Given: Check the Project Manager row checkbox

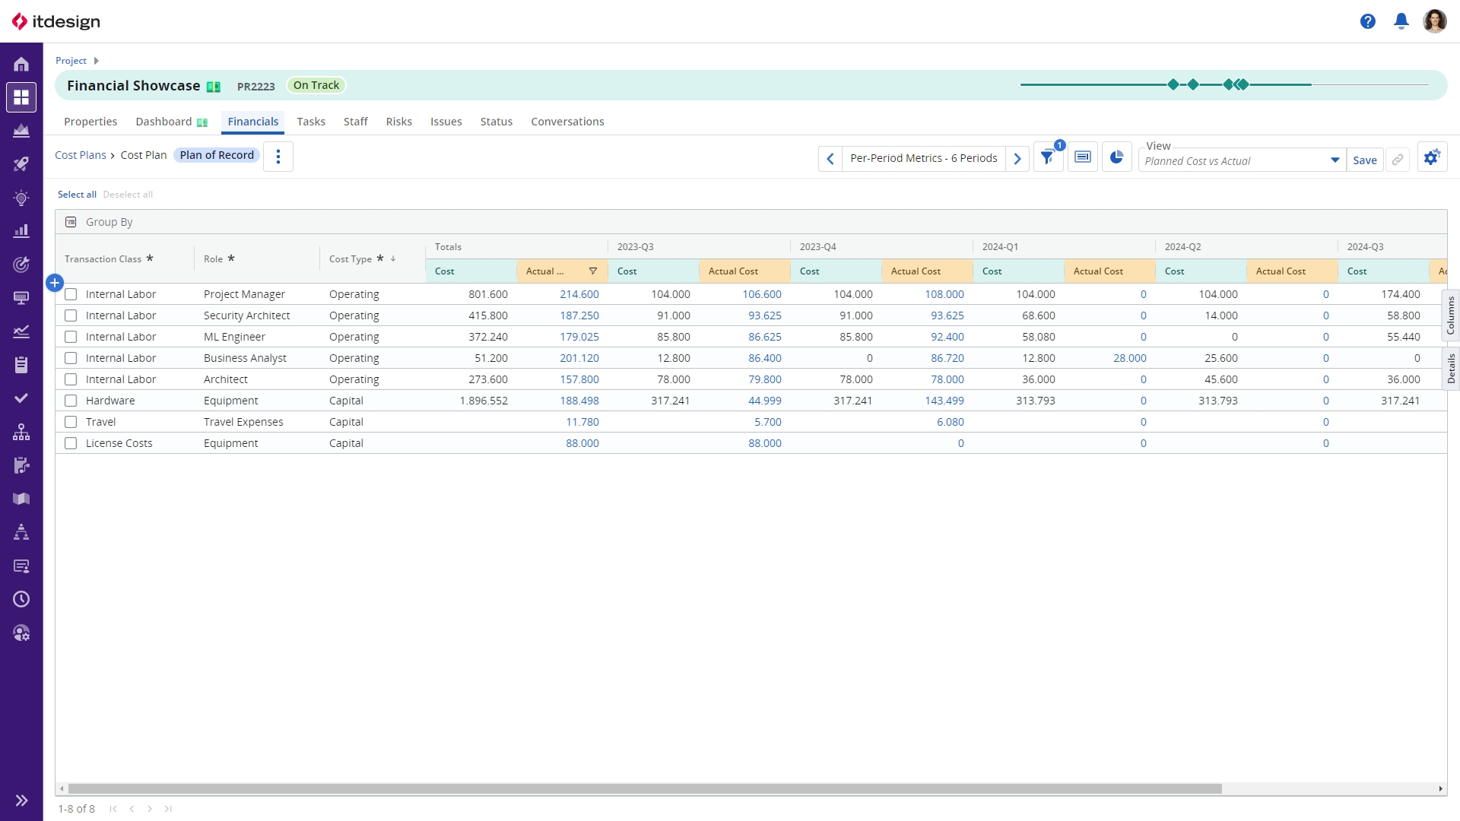Looking at the screenshot, I should tap(71, 294).
